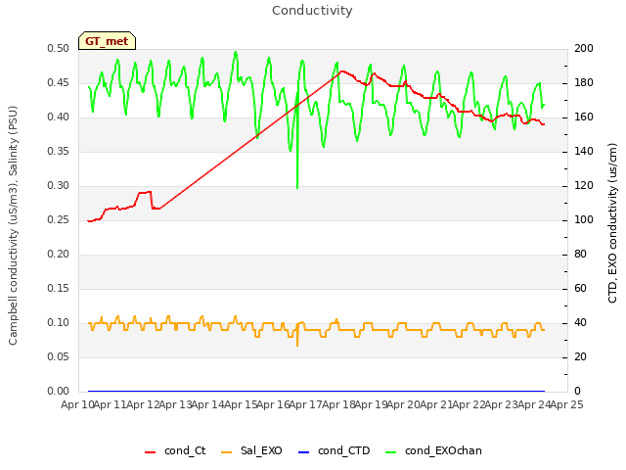Click the GT_met label box
Image resolution: width=626 pixels, height=470 pixels.
coord(107,41)
